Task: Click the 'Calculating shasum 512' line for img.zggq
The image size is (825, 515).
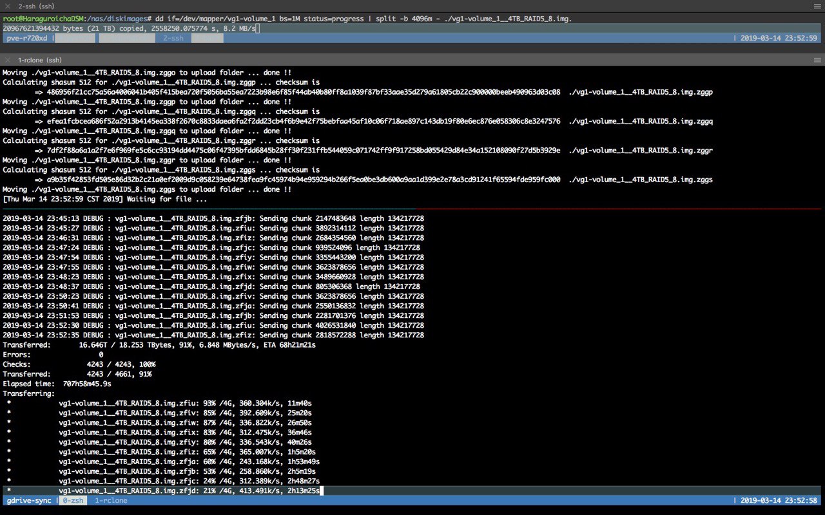Action: click(161, 111)
